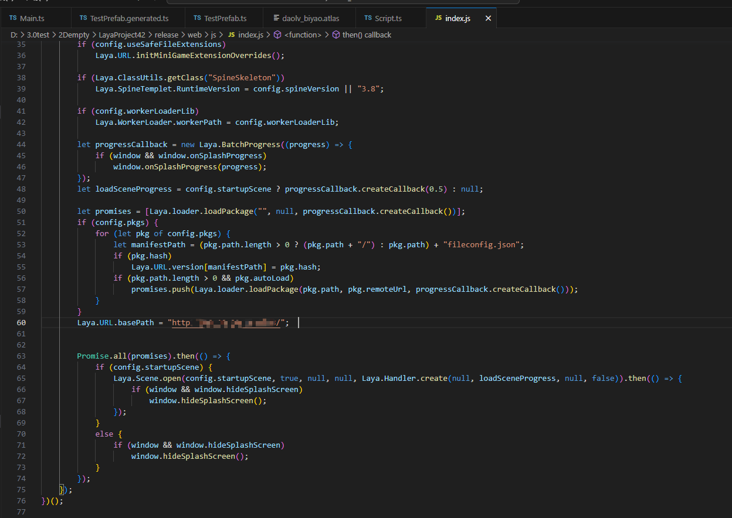Switch to the TestPrefab.generated.ts tab

click(x=128, y=19)
